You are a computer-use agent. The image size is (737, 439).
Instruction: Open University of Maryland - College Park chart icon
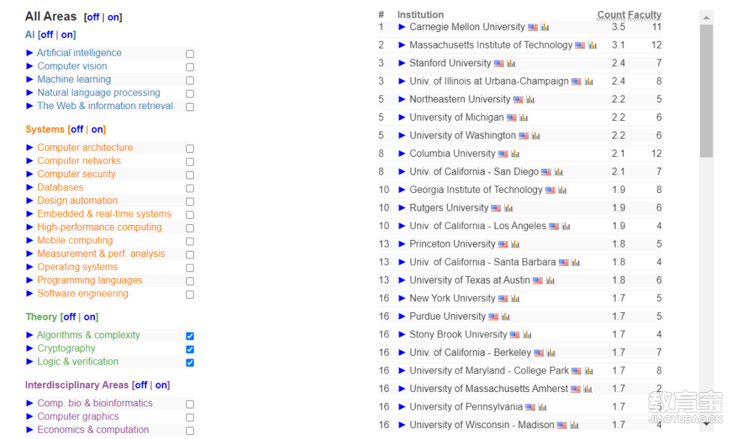[589, 371]
